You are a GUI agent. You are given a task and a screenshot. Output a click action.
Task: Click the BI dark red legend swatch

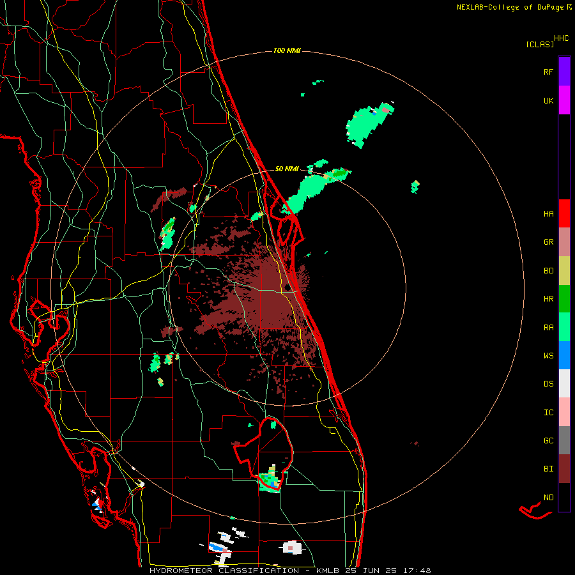tap(564, 469)
